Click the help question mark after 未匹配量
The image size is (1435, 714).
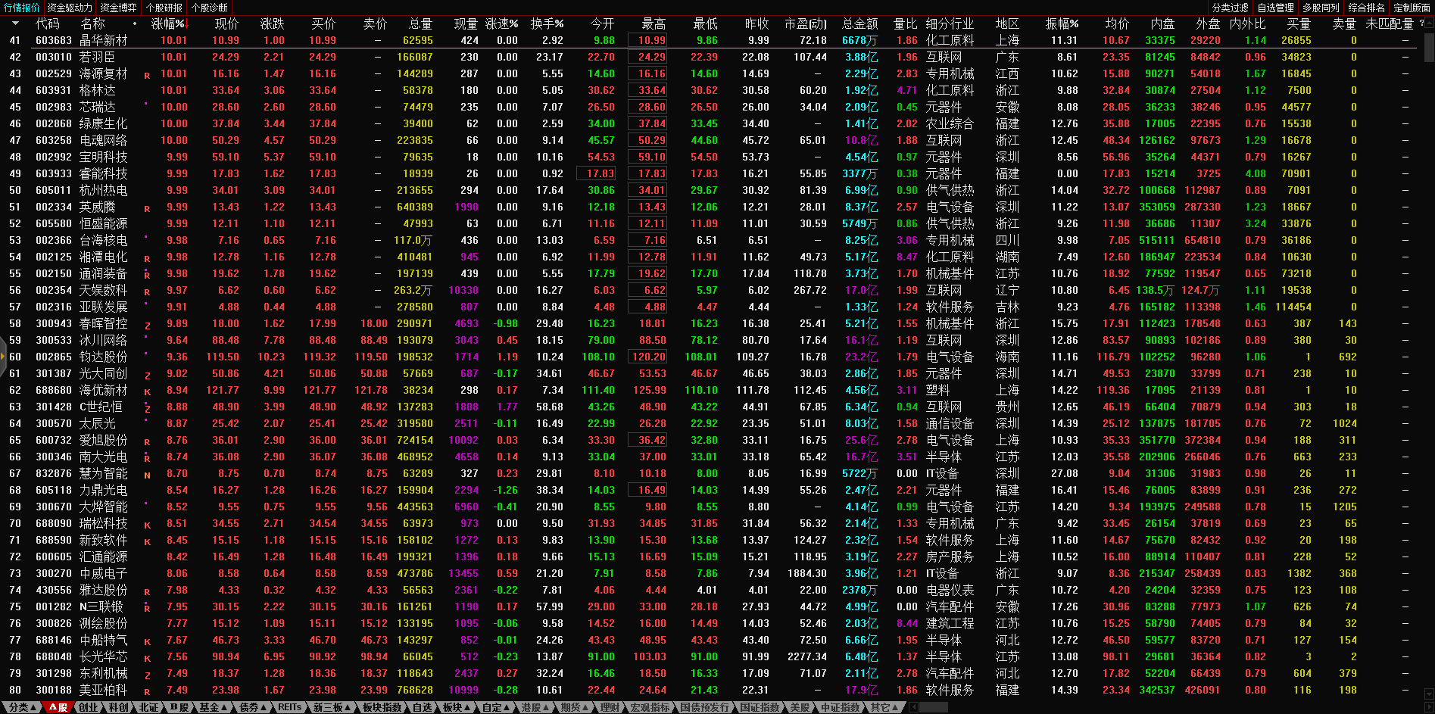click(x=1421, y=23)
